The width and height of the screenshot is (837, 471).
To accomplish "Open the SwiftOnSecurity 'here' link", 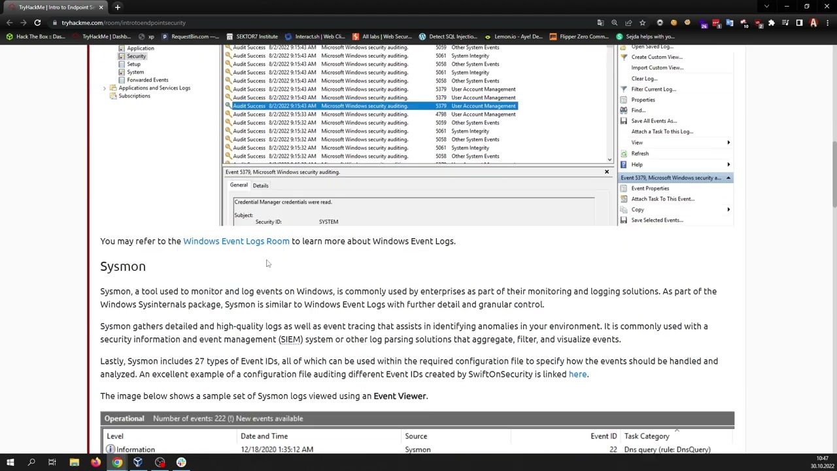I will [577, 374].
